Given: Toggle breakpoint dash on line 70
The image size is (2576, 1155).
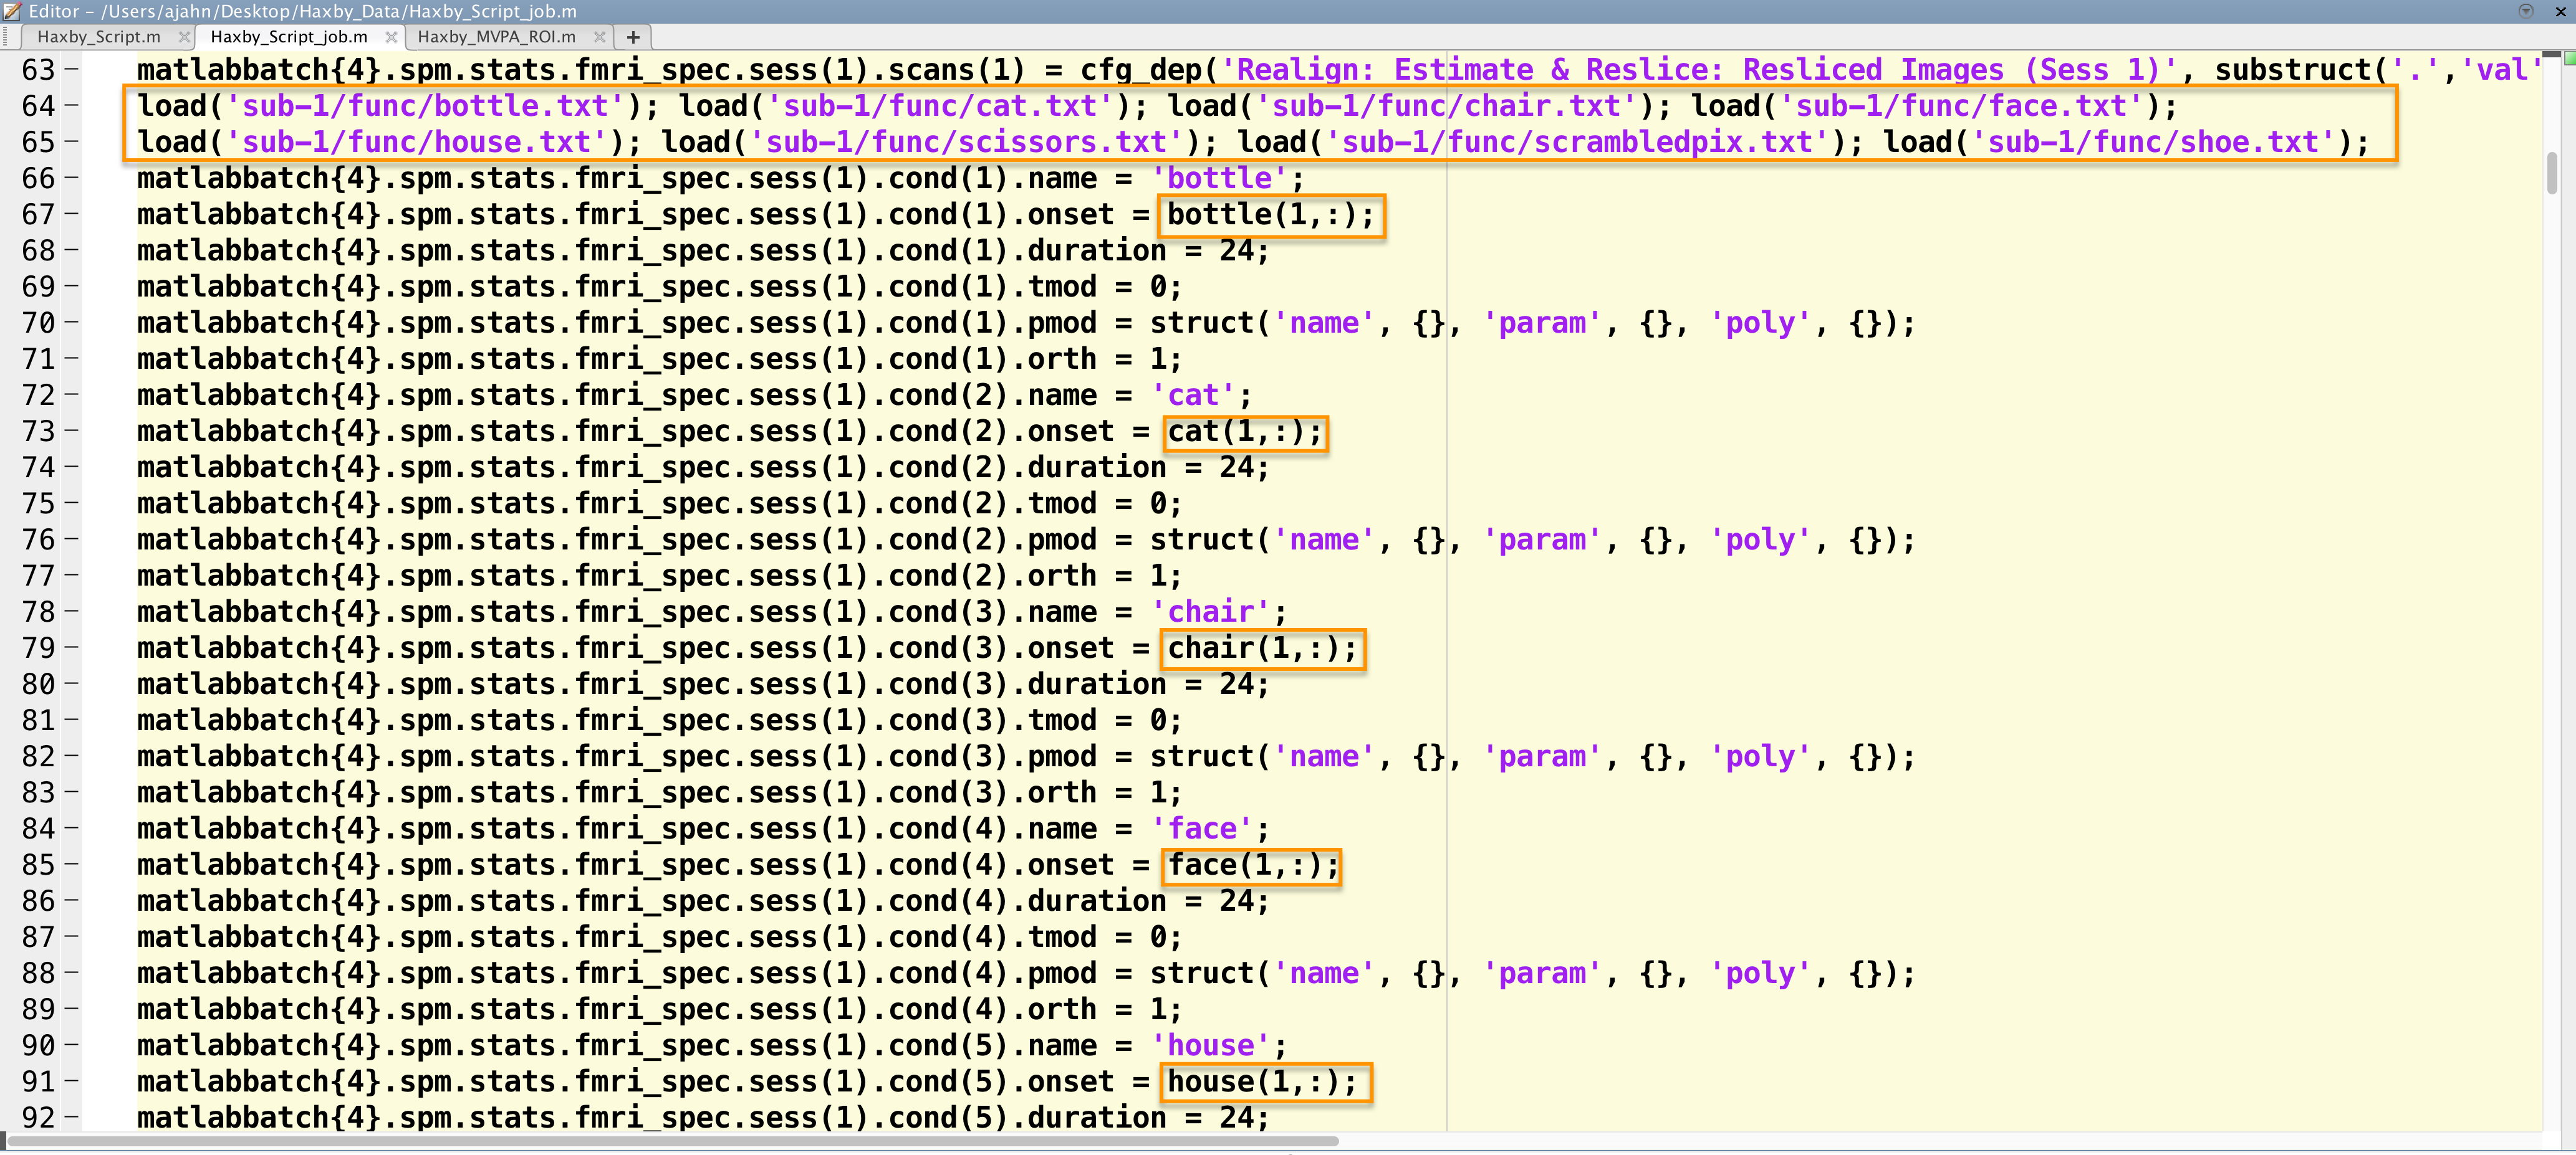Looking at the screenshot, I should [72, 323].
